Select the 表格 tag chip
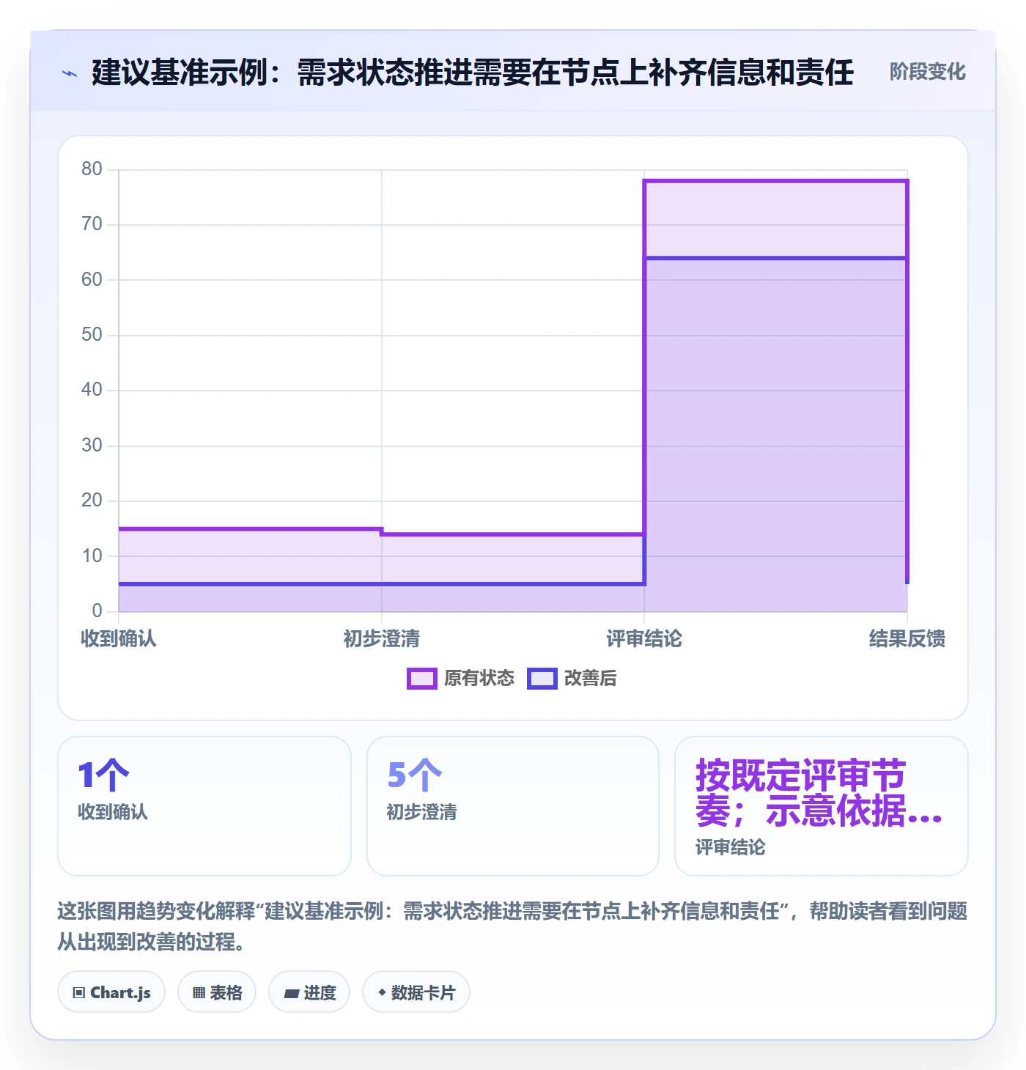Screen dimensions: 1026x1070 [217, 992]
